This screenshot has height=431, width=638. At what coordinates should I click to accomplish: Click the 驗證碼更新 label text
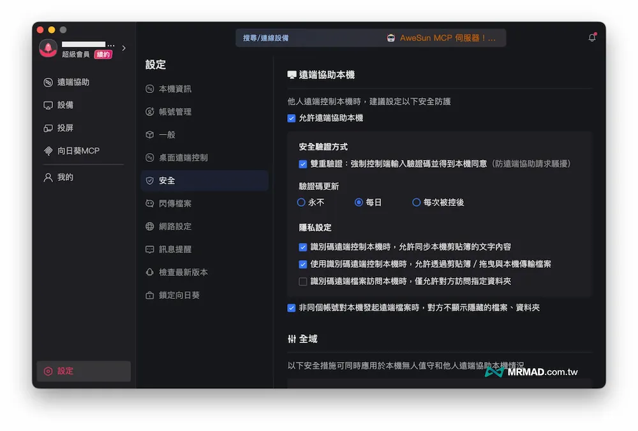319,186
